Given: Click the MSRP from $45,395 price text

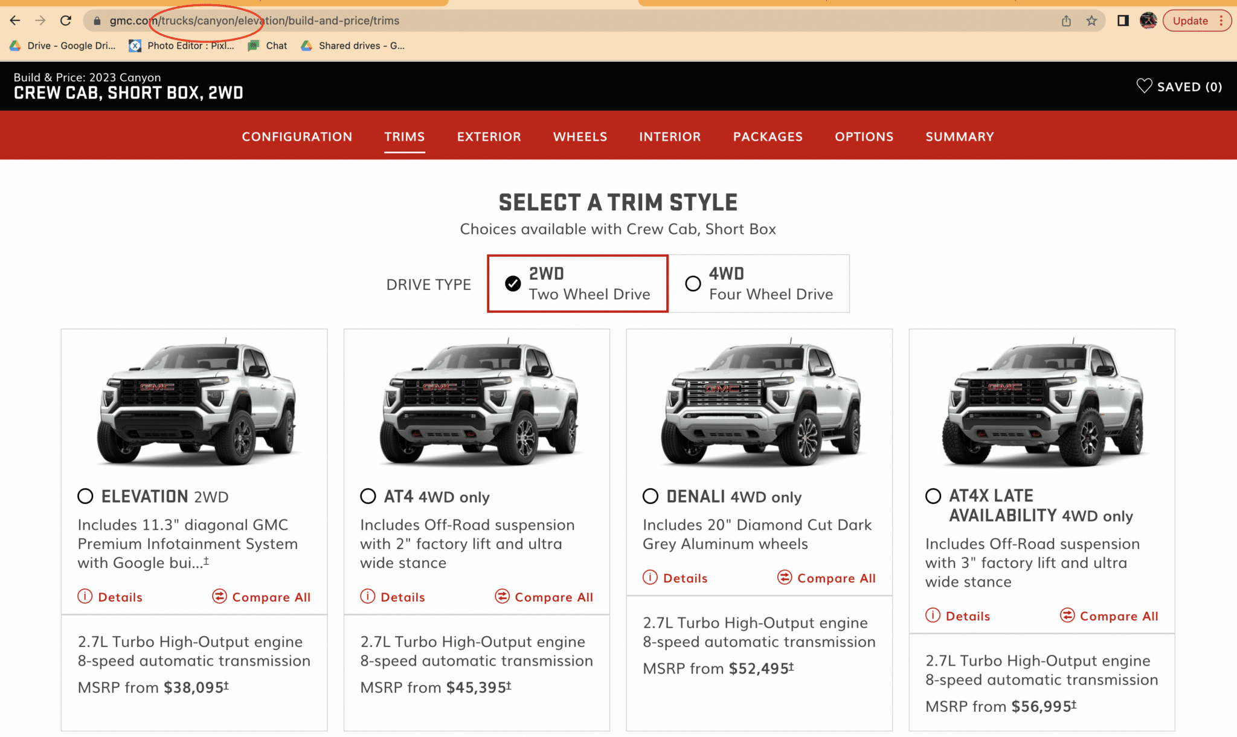Looking at the screenshot, I should pos(436,687).
